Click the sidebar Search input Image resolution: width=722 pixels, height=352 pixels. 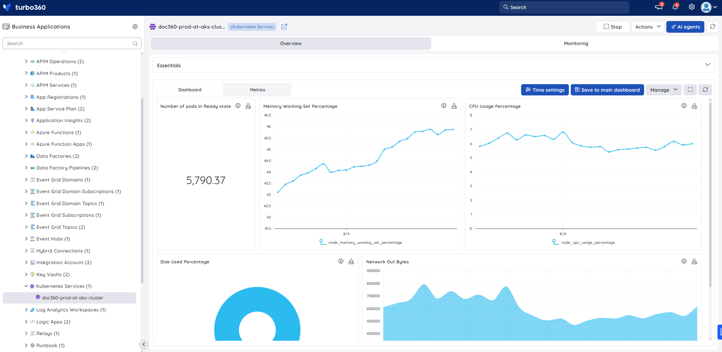click(x=72, y=44)
